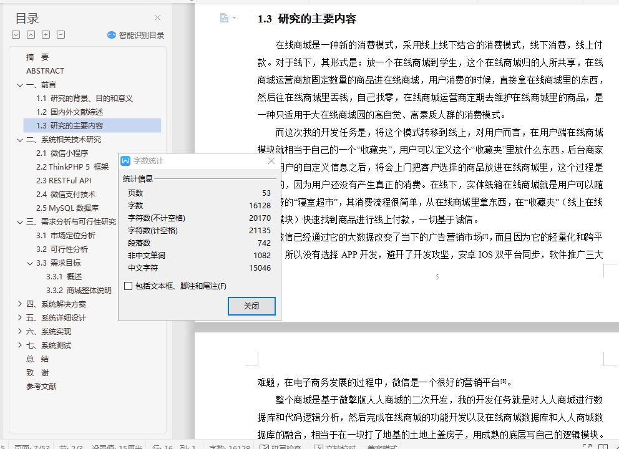Navigate to 3.3.2 商城整体说明
619x449 pixels.
[x=79, y=291]
